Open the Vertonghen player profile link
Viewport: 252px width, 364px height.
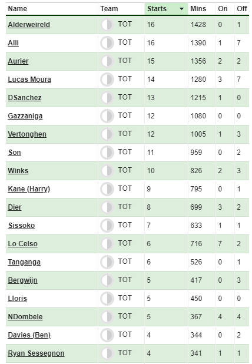27,134
